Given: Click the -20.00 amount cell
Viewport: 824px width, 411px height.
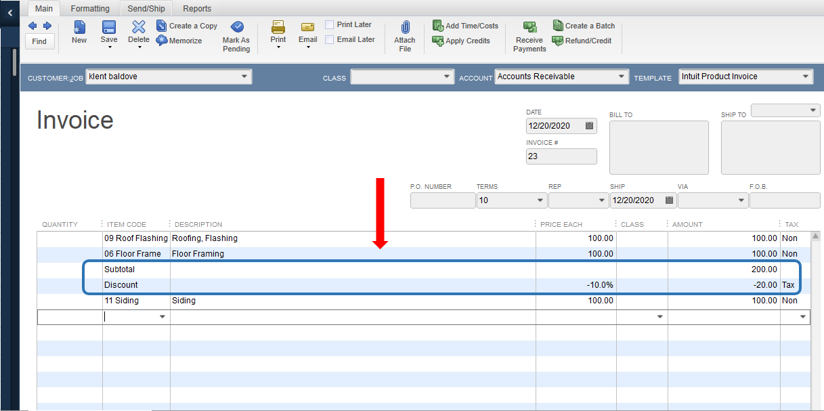Looking at the screenshot, I should [x=724, y=285].
